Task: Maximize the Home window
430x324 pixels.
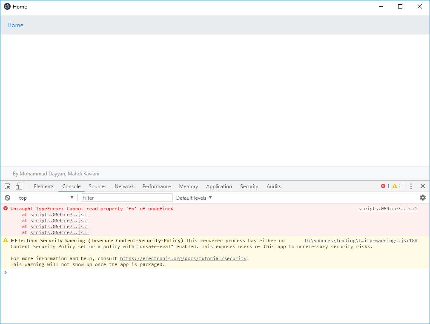Action: (400, 6)
